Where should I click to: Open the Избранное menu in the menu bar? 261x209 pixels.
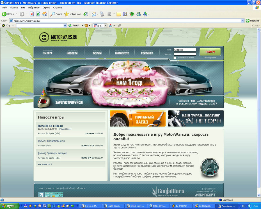tap(34, 8)
